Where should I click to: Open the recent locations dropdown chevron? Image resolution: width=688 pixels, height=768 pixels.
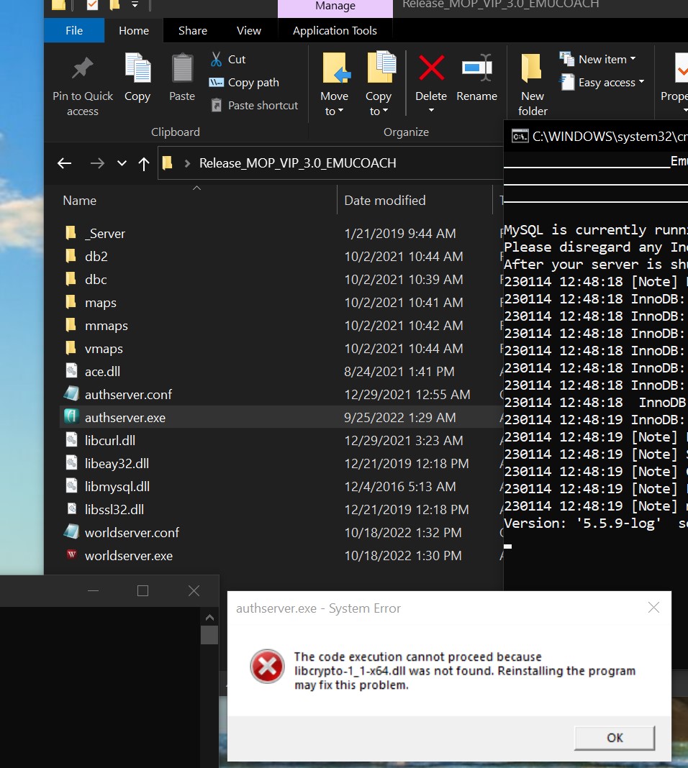[122, 163]
